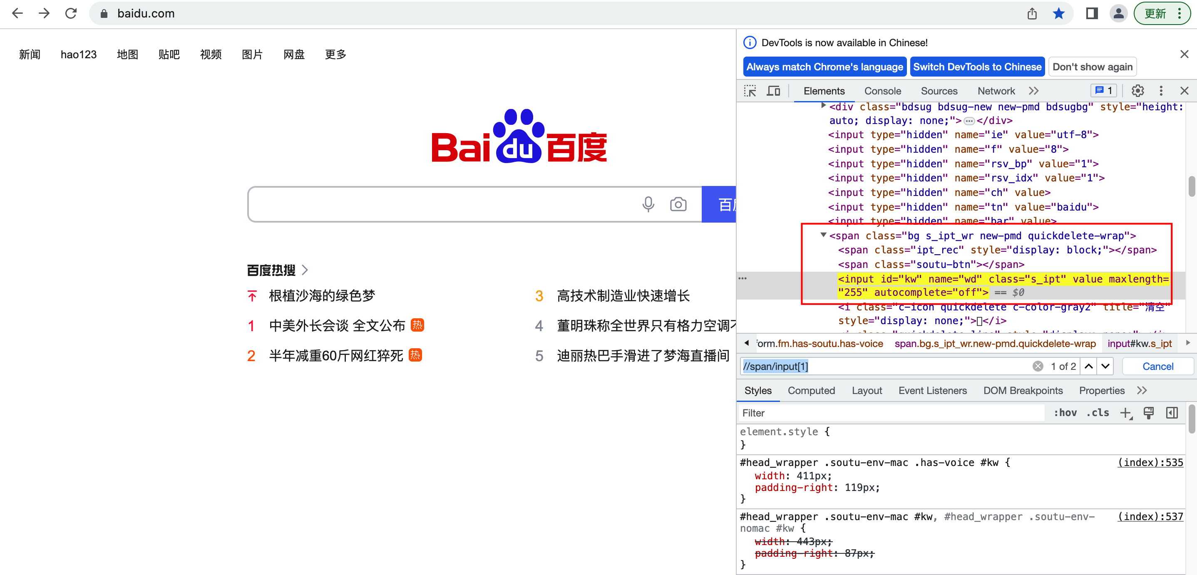Click Switch DevTools to Chinese button
The height and width of the screenshot is (575, 1197).
click(x=977, y=67)
